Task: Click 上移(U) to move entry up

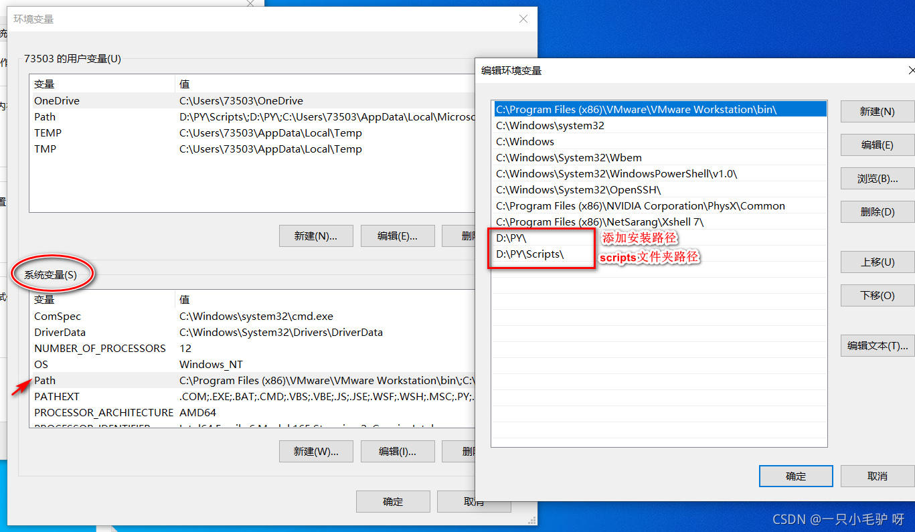Action: pos(877,262)
